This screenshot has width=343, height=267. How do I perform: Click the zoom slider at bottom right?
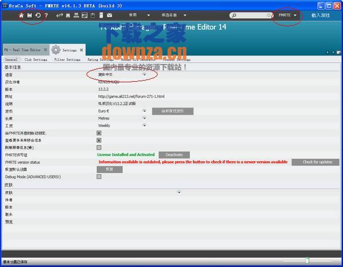tap(307, 261)
